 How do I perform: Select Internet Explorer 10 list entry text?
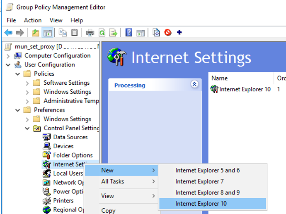(x=245, y=89)
